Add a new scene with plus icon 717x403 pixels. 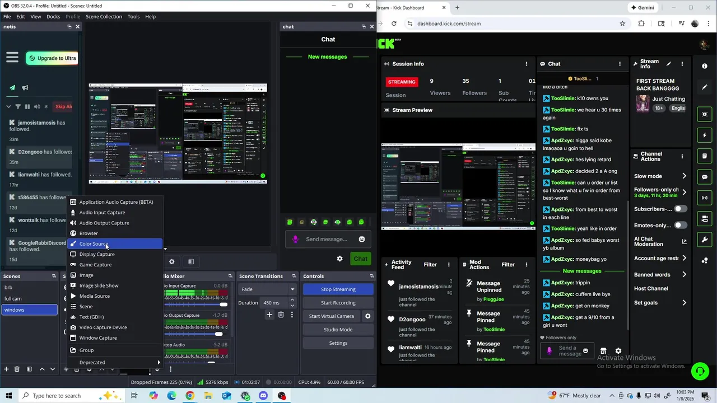[6, 369]
